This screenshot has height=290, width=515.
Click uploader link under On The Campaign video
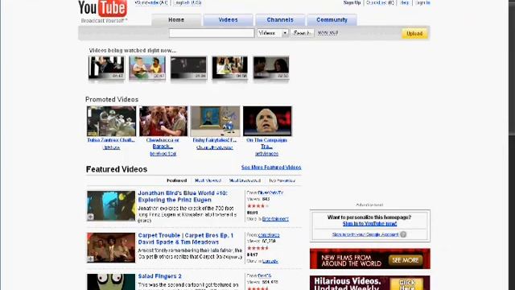266,154
